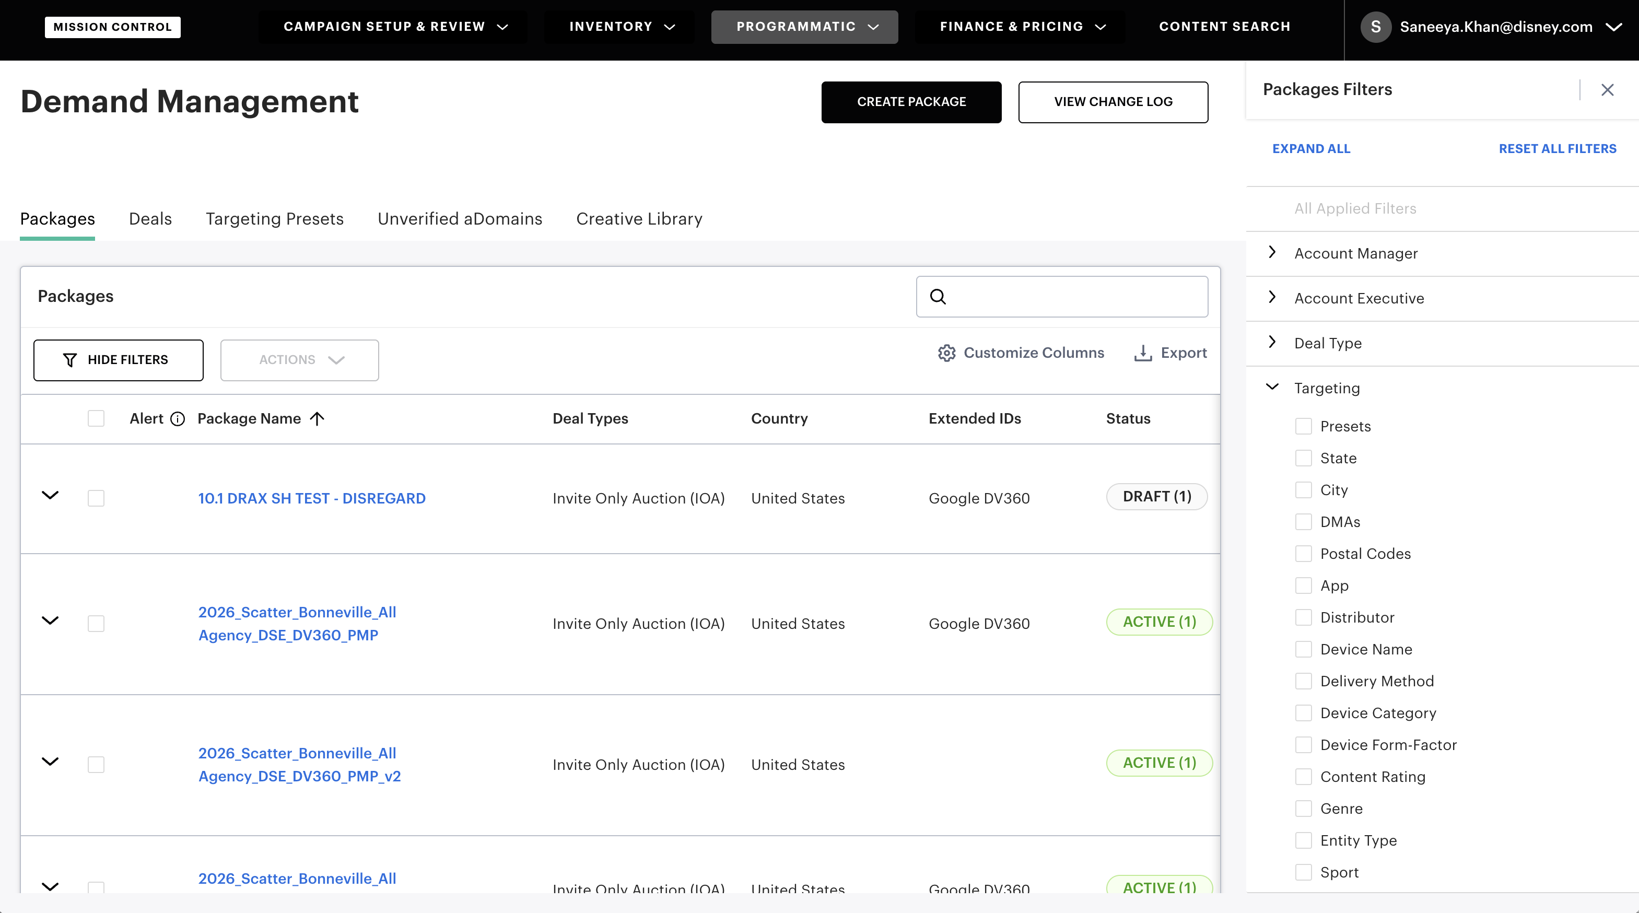The width and height of the screenshot is (1639, 913).
Task: Check the DMAs targeting filter
Action: pos(1304,522)
